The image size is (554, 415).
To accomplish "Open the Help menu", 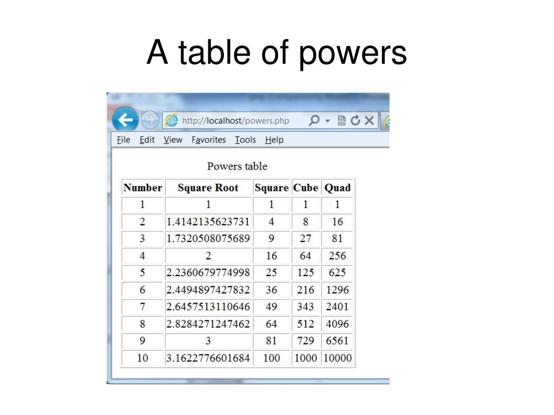I will pyautogui.click(x=274, y=140).
